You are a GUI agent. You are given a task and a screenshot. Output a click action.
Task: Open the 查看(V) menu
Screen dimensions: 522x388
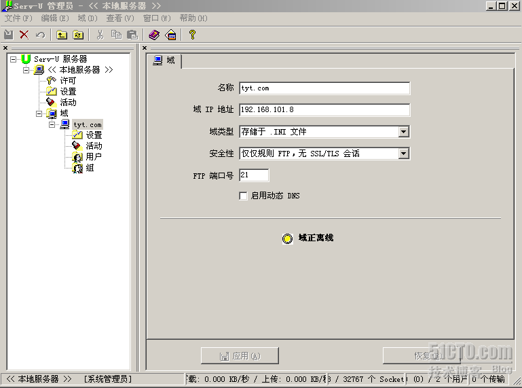point(120,18)
